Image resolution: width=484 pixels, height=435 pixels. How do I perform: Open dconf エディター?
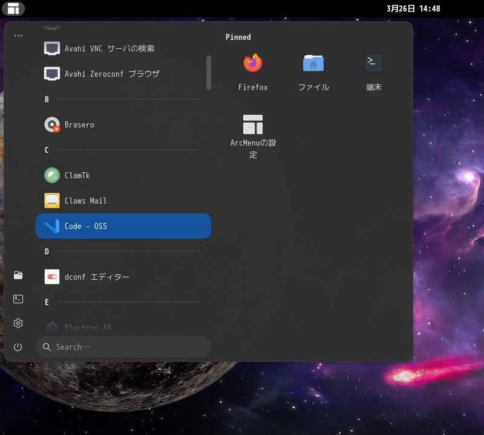123,277
